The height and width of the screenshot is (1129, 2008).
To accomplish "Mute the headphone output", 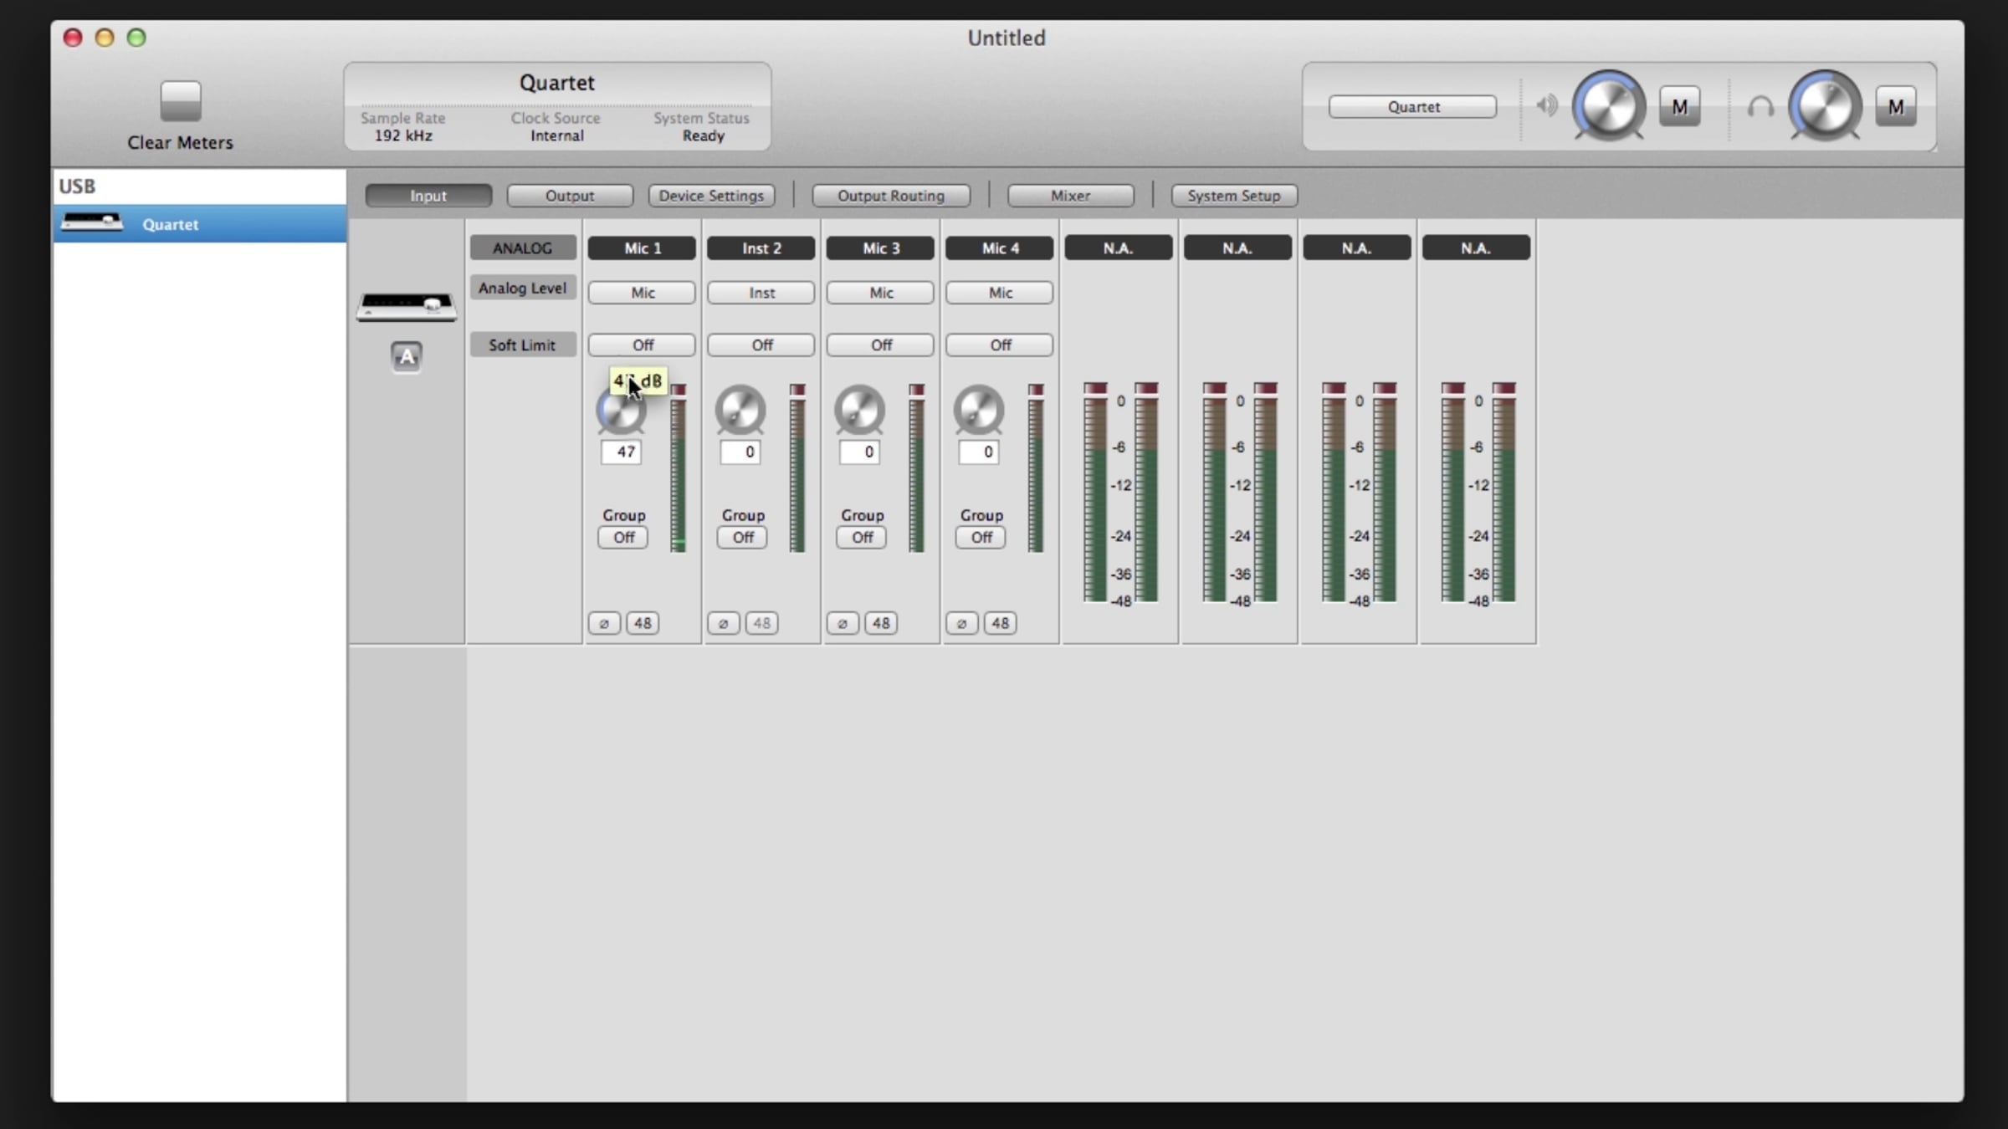I will [1896, 106].
